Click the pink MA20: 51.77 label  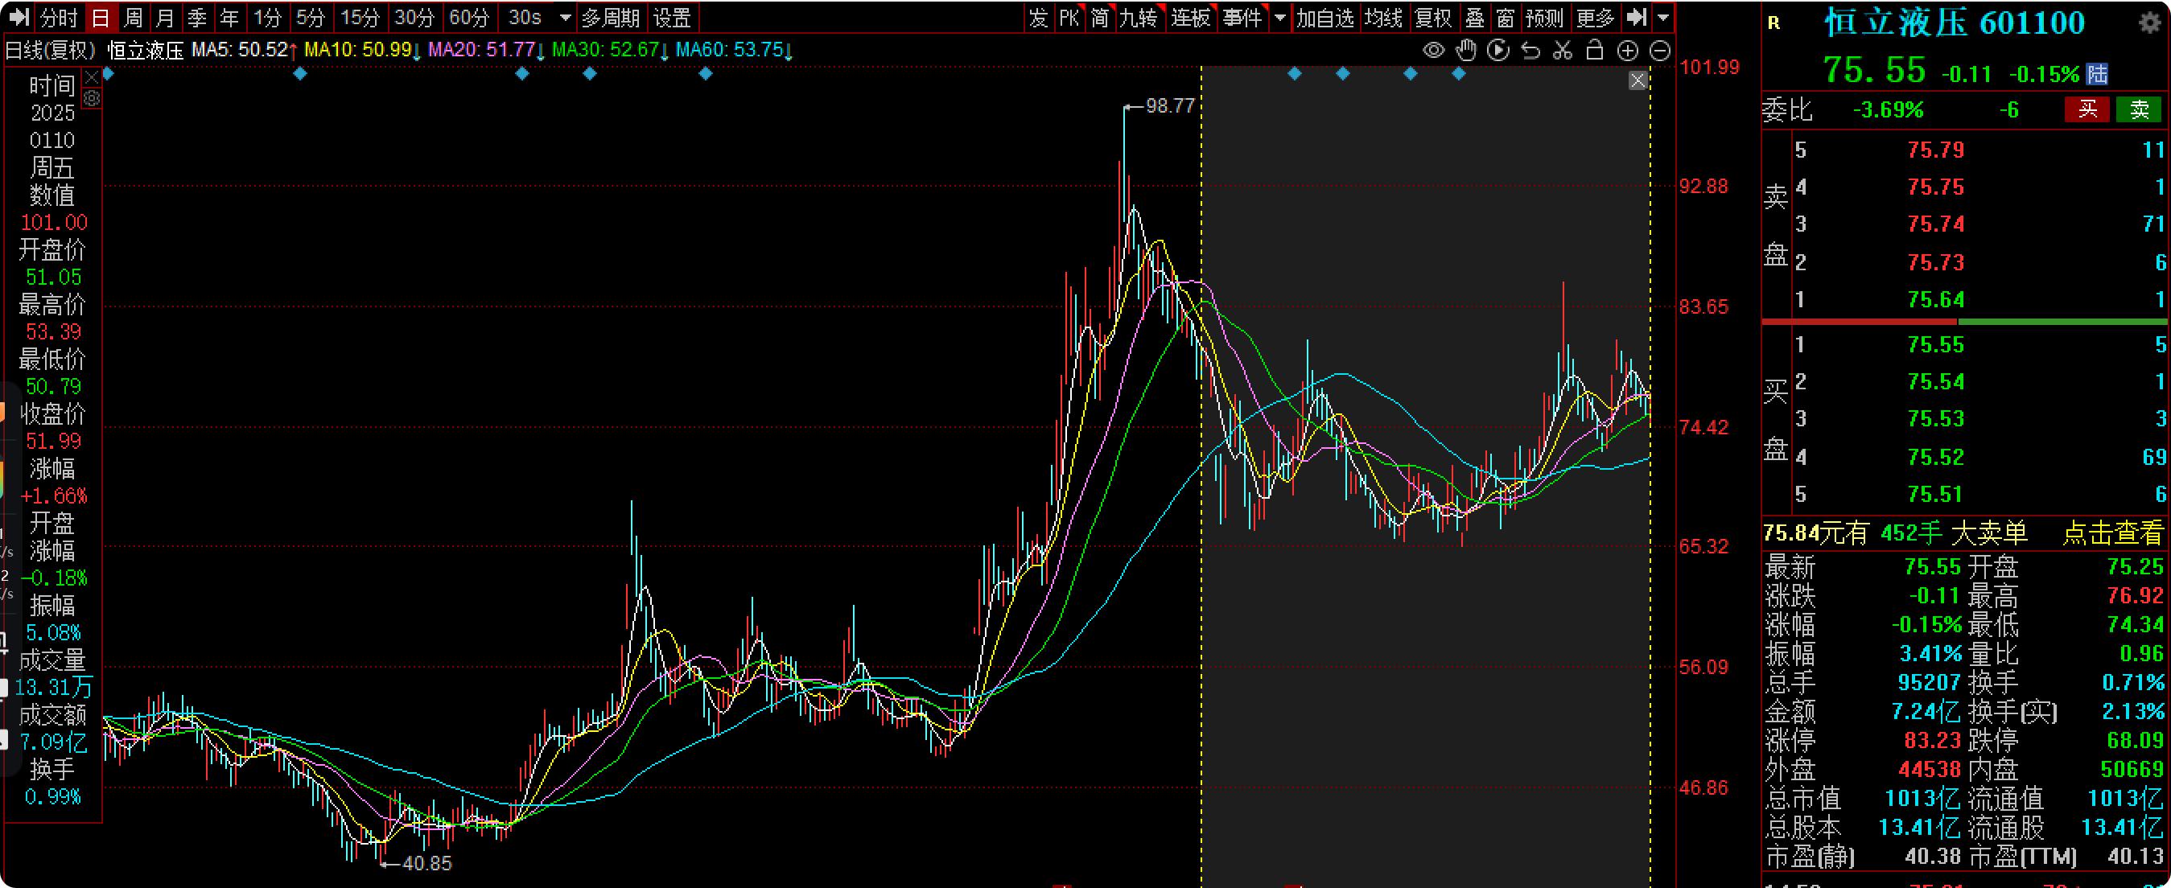coord(486,50)
